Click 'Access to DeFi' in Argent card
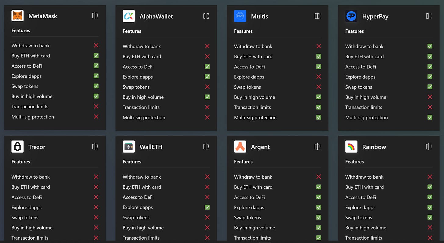 tap(249, 197)
